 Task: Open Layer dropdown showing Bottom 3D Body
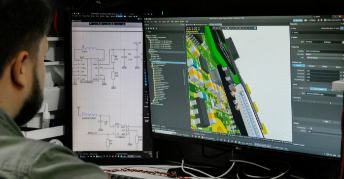click(x=325, y=58)
